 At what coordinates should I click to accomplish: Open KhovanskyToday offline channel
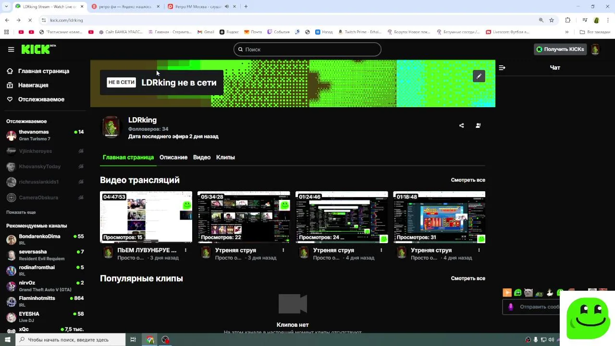45,167
